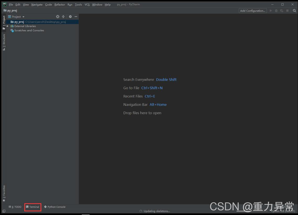The height and width of the screenshot is (215, 298).
Task: Select the locate file crosshair icon in Project panel
Action: pyautogui.click(x=58, y=16)
